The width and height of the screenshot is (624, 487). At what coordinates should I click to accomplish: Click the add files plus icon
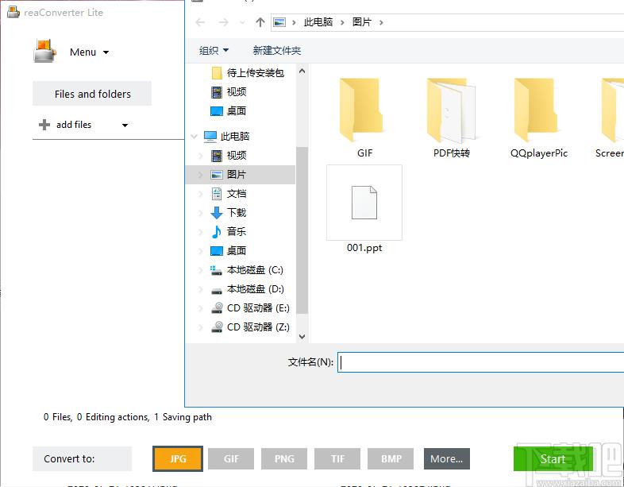click(44, 125)
